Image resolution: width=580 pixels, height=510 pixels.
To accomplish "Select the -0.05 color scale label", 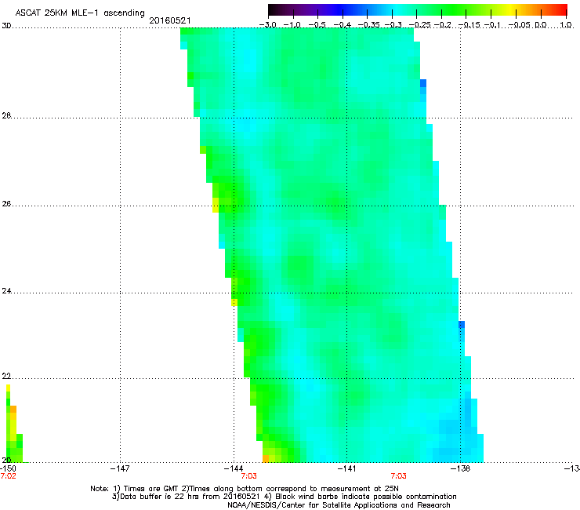I will [x=520, y=25].
